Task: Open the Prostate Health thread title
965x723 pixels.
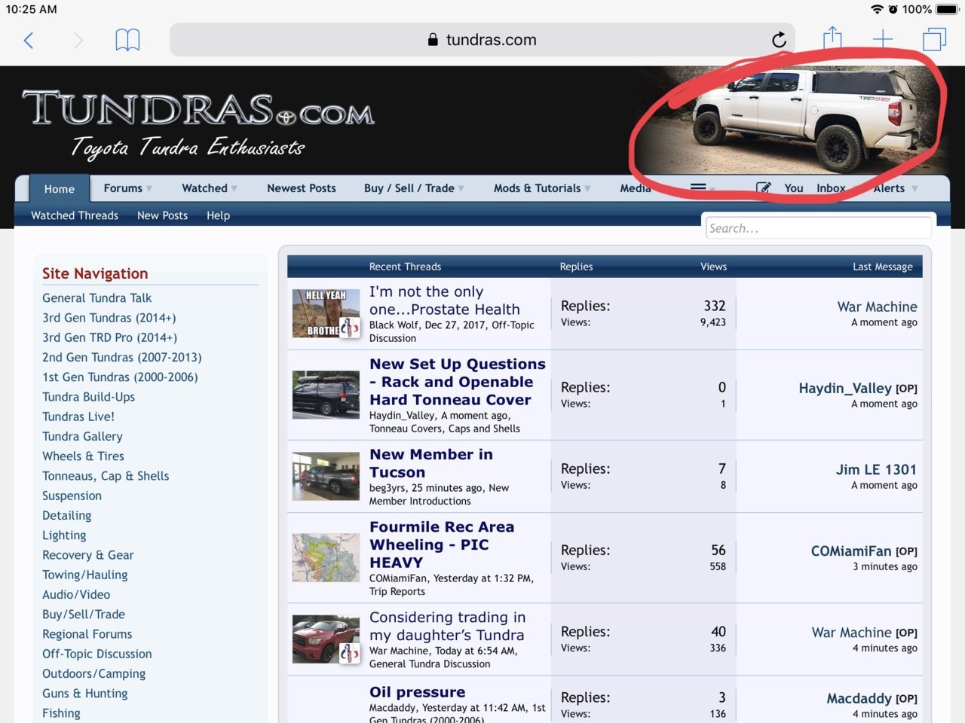Action: pos(444,300)
